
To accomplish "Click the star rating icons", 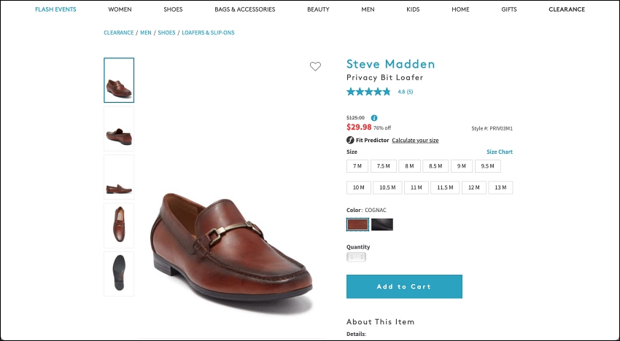I will pos(368,92).
